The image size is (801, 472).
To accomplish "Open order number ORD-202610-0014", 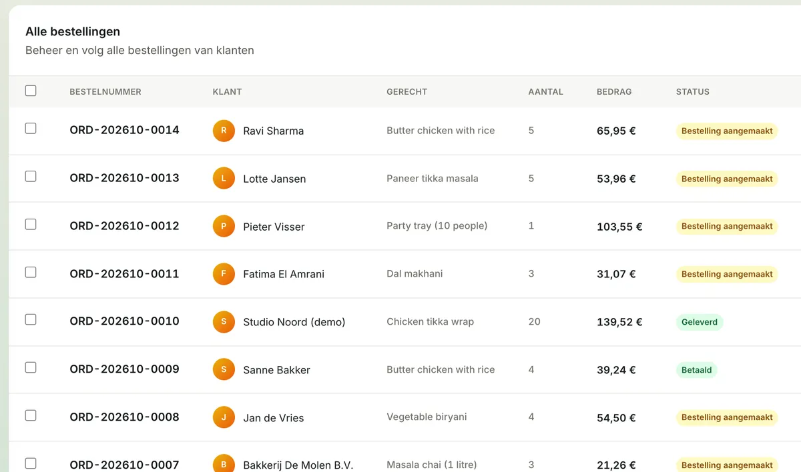I will (x=124, y=130).
